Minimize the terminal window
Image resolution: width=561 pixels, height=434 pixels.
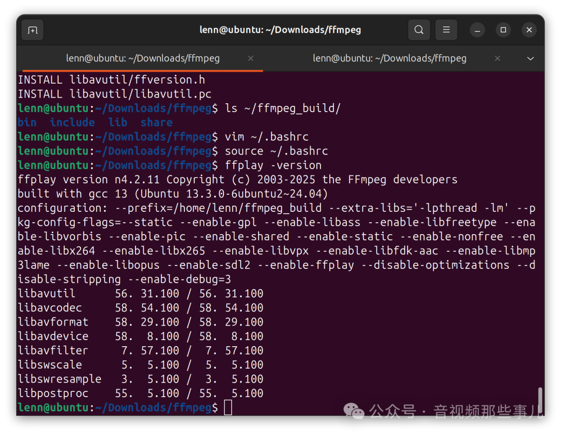pyautogui.click(x=477, y=30)
